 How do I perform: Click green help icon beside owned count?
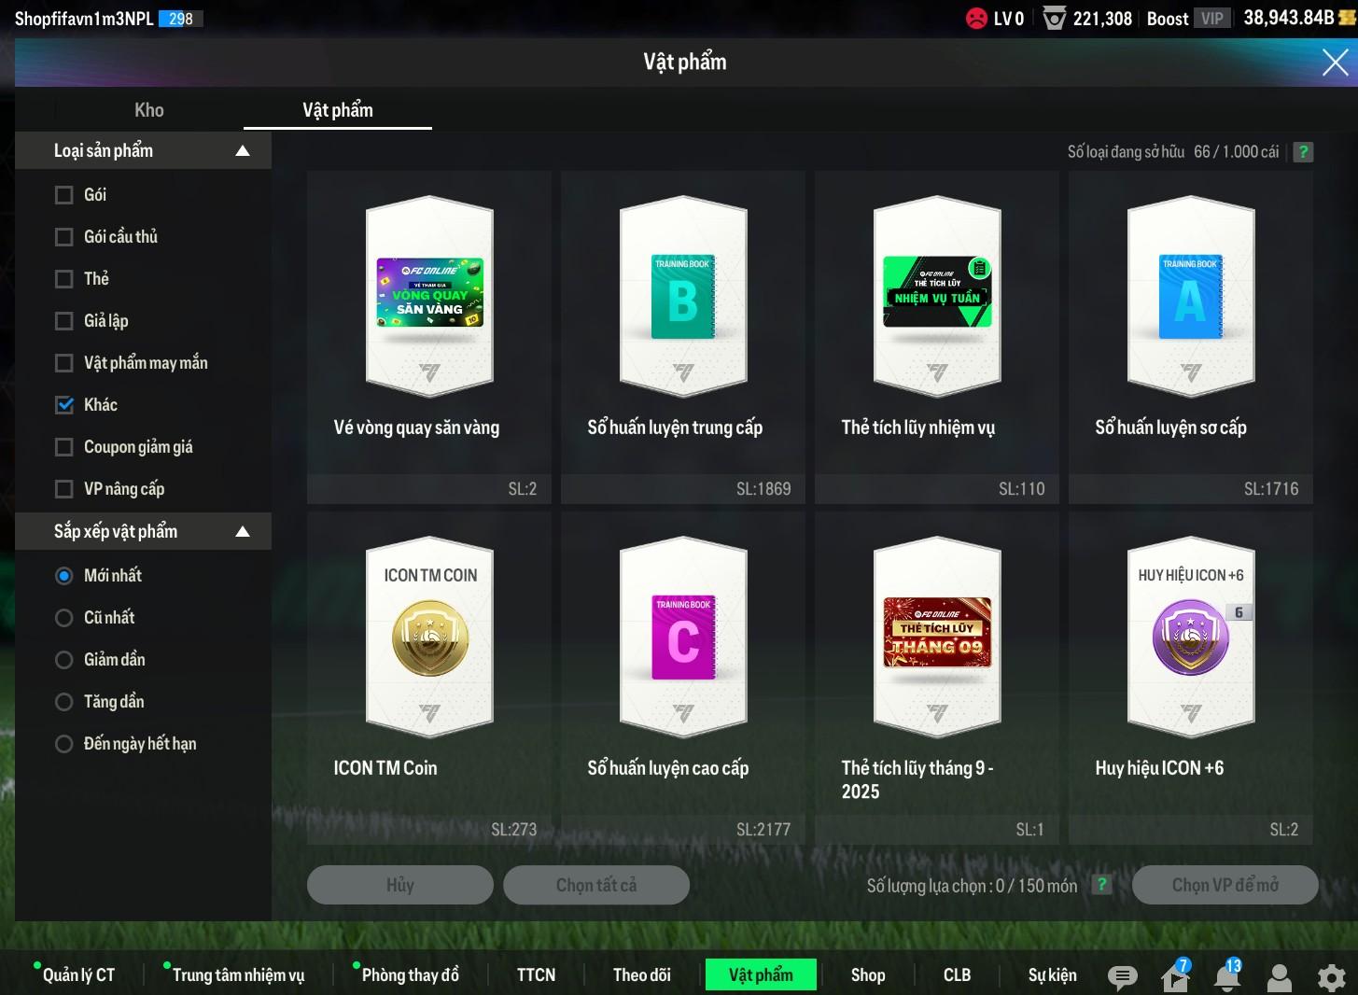[1303, 152]
